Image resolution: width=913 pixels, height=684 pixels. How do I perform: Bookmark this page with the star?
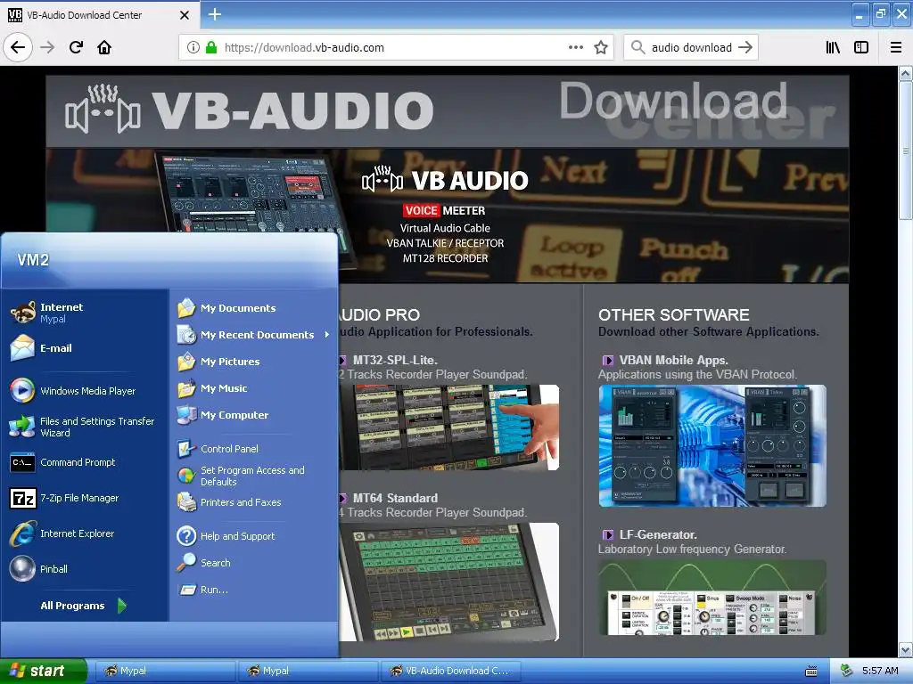(601, 48)
